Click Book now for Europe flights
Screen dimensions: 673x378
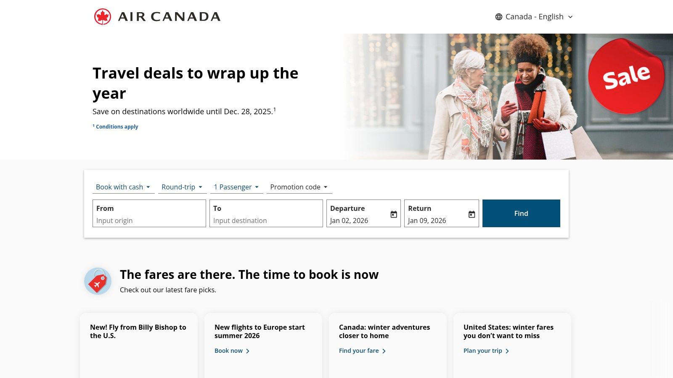tap(228, 351)
